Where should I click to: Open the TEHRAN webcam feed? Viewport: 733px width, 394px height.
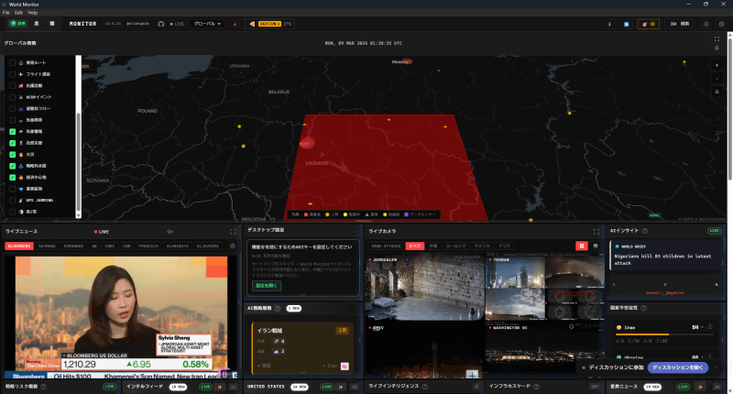(x=544, y=288)
